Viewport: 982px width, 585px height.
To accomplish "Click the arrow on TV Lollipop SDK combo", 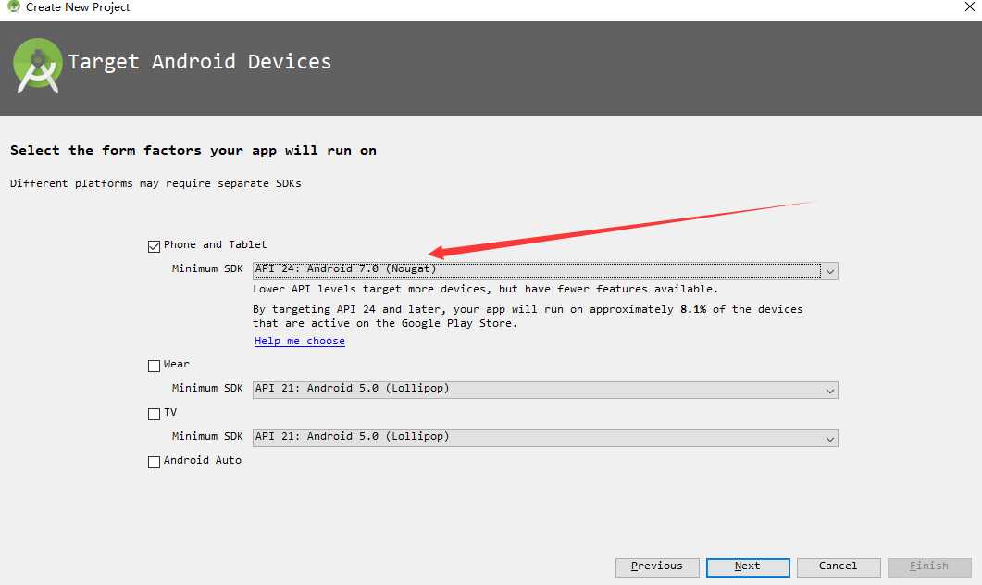I will coord(830,439).
